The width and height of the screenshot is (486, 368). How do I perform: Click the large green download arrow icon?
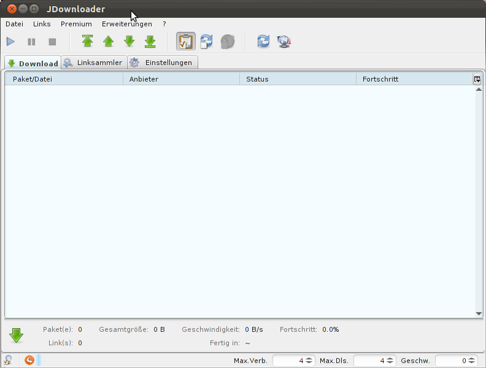[x=17, y=335]
